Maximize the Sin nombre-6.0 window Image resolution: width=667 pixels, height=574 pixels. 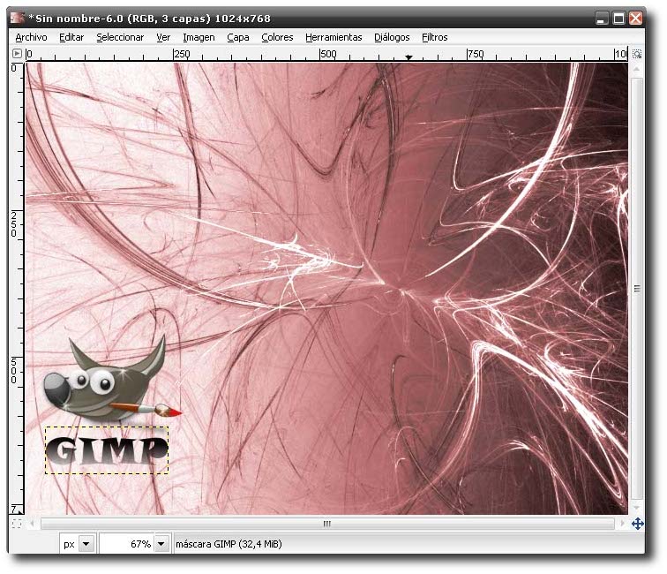click(619, 19)
